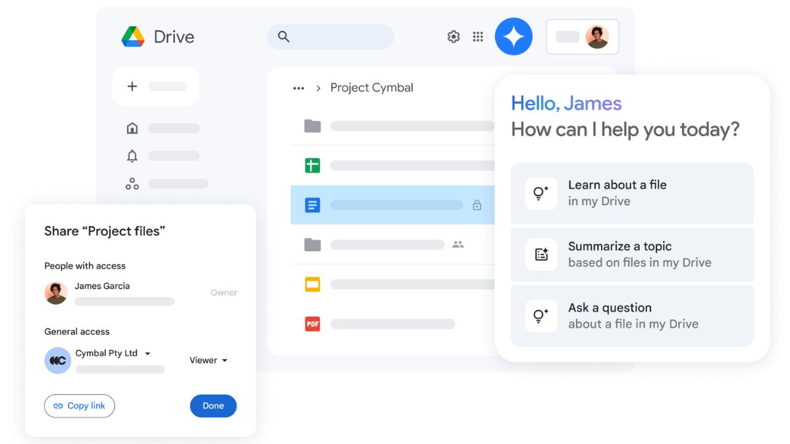
Task: Choose Ask a question about a file
Action: coord(632,316)
